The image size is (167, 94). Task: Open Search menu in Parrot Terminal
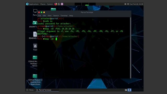point(56,16)
